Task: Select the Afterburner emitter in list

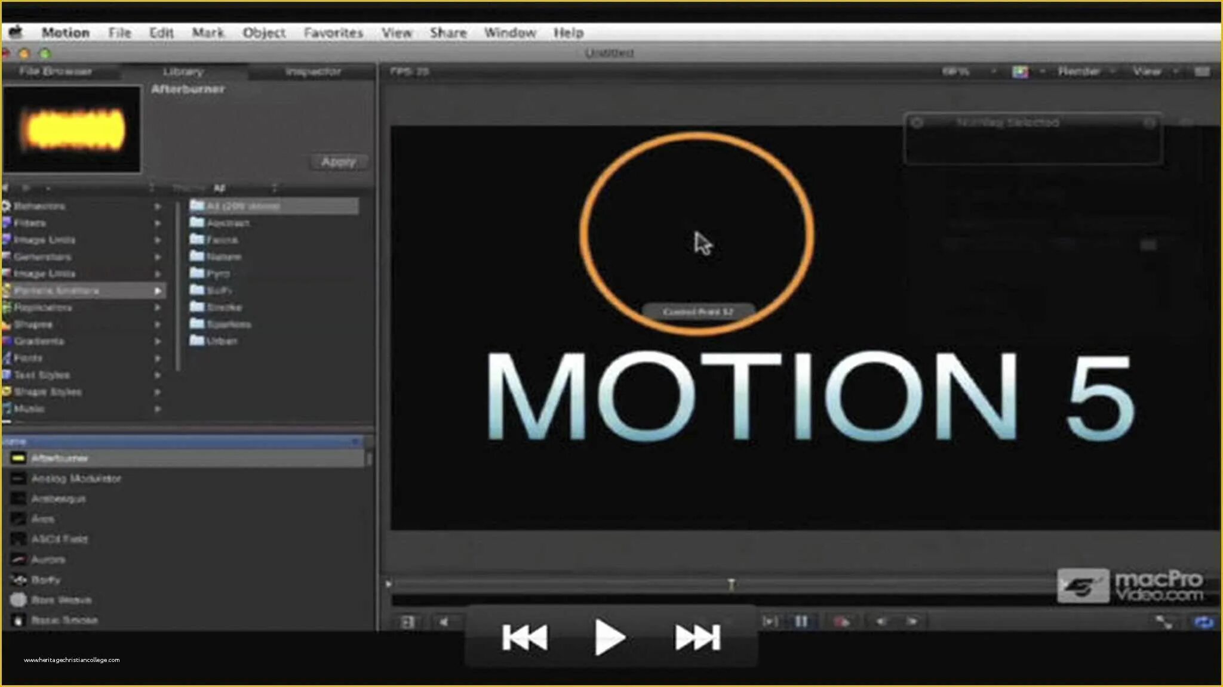Action: 184,458
